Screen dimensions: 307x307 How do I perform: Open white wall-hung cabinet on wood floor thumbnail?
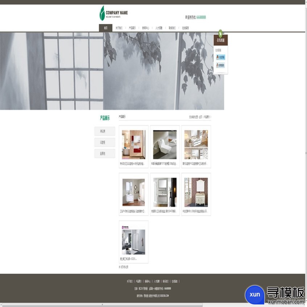[x=133, y=192]
